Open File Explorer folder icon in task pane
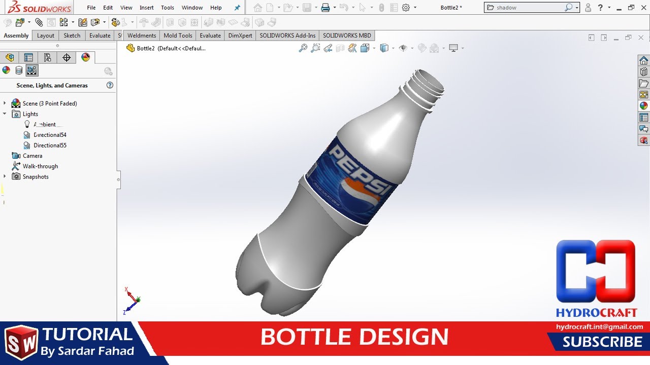 click(643, 83)
